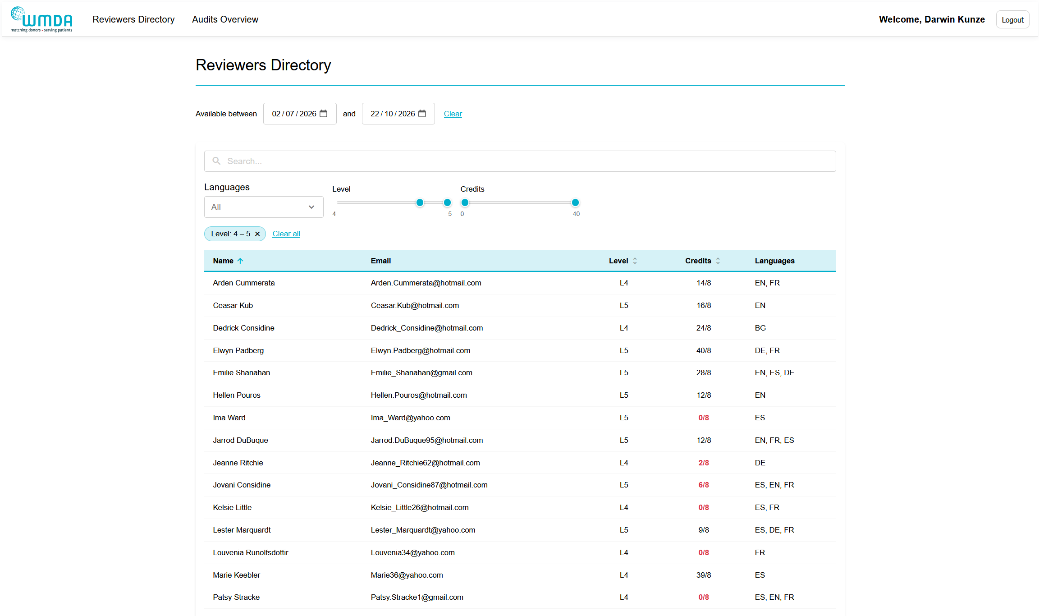1039x616 pixels.
Task: Click the end date field 22/10/2026
Action: 398,114
